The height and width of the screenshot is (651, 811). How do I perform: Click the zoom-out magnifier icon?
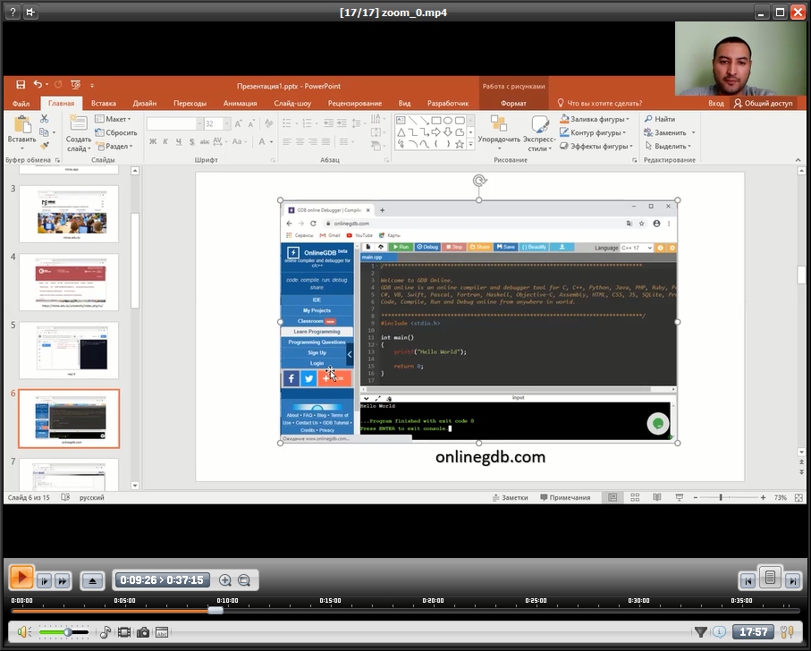(244, 580)
